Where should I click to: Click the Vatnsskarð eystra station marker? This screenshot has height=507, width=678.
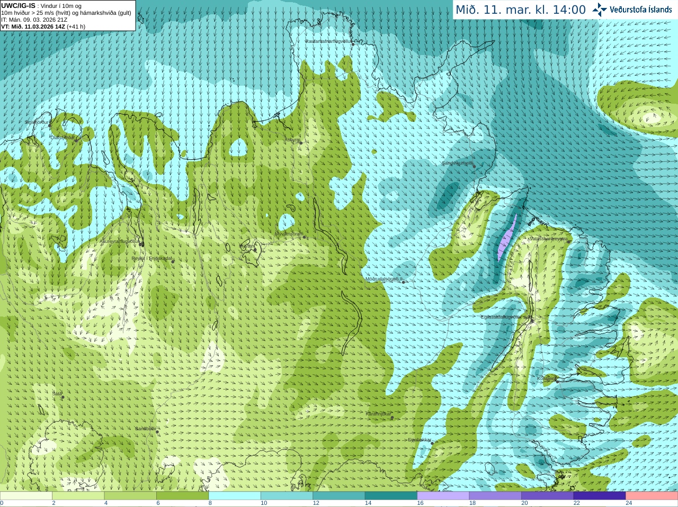point(569,242)
